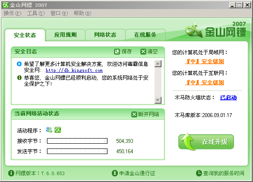253x182 pixels.
Task: Click the 保存 save log icon
Action: (x=117, y=52)
